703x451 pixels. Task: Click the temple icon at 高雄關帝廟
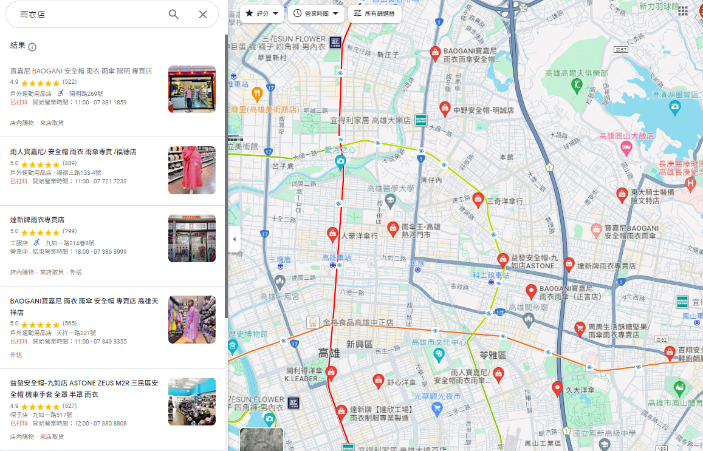tap(528, 319)
